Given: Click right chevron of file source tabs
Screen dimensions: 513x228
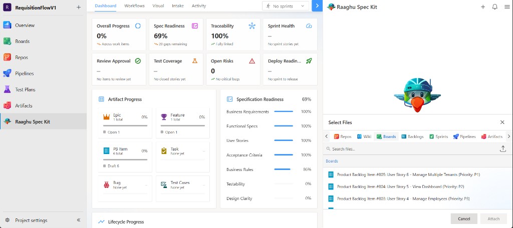Looking at the screenshot, I should coord(509,136).
